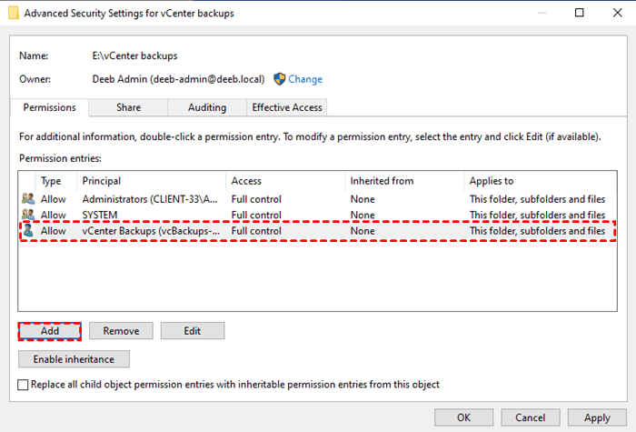Switch to the Share tab
Viewport: 636px width, 432px height.
[x=128, y=107]
